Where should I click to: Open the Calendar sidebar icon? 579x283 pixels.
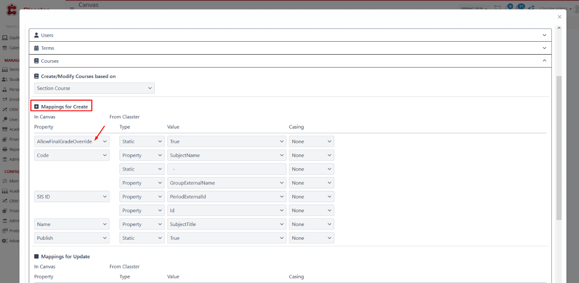pyautogui.click(x=5, y=48)
